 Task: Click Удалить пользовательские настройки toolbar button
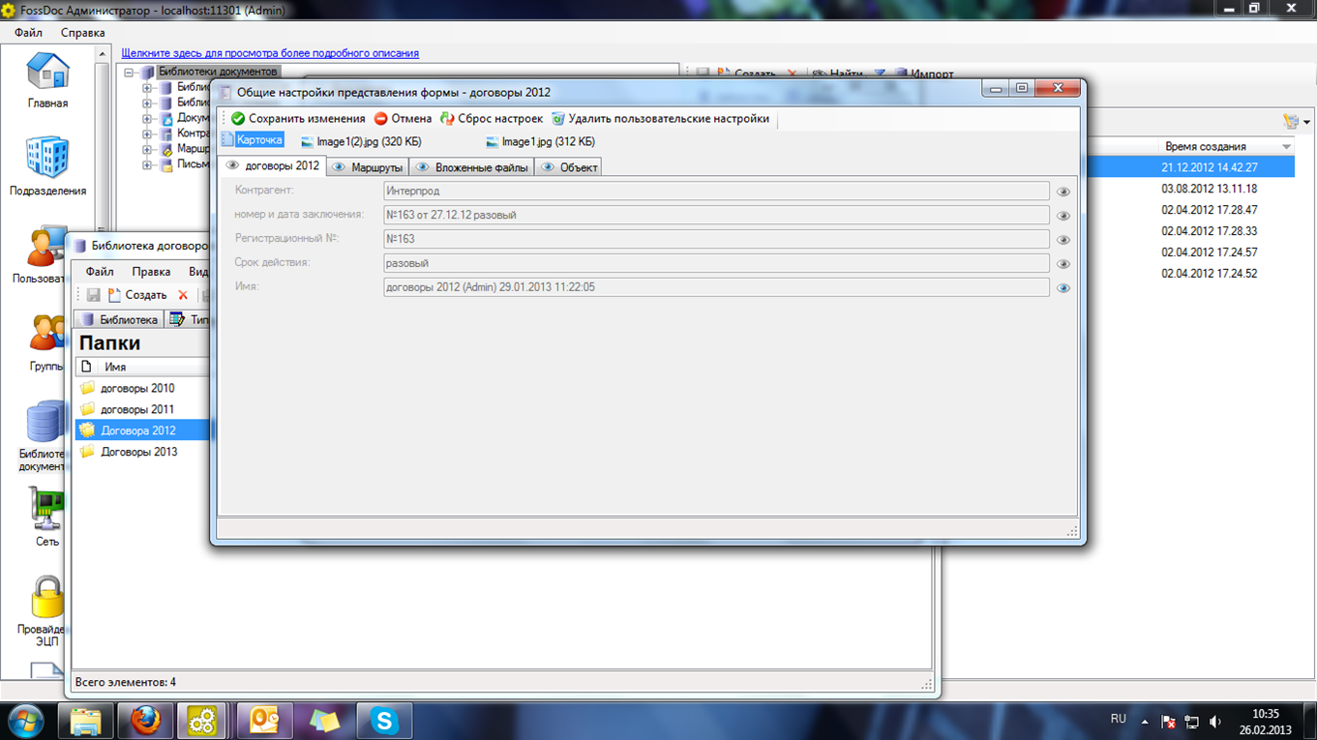[x=660, y=119]
